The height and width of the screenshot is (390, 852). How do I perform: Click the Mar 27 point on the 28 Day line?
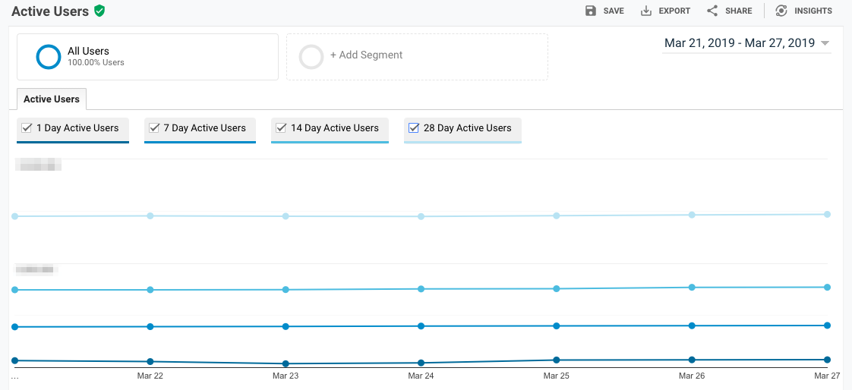pyautogui.click(x=827, y=214)
